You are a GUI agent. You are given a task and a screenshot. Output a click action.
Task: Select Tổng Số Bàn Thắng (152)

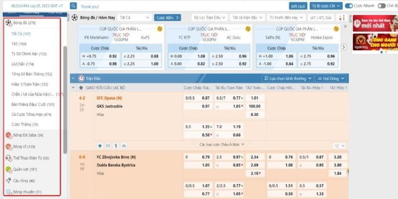coord(32,74)
